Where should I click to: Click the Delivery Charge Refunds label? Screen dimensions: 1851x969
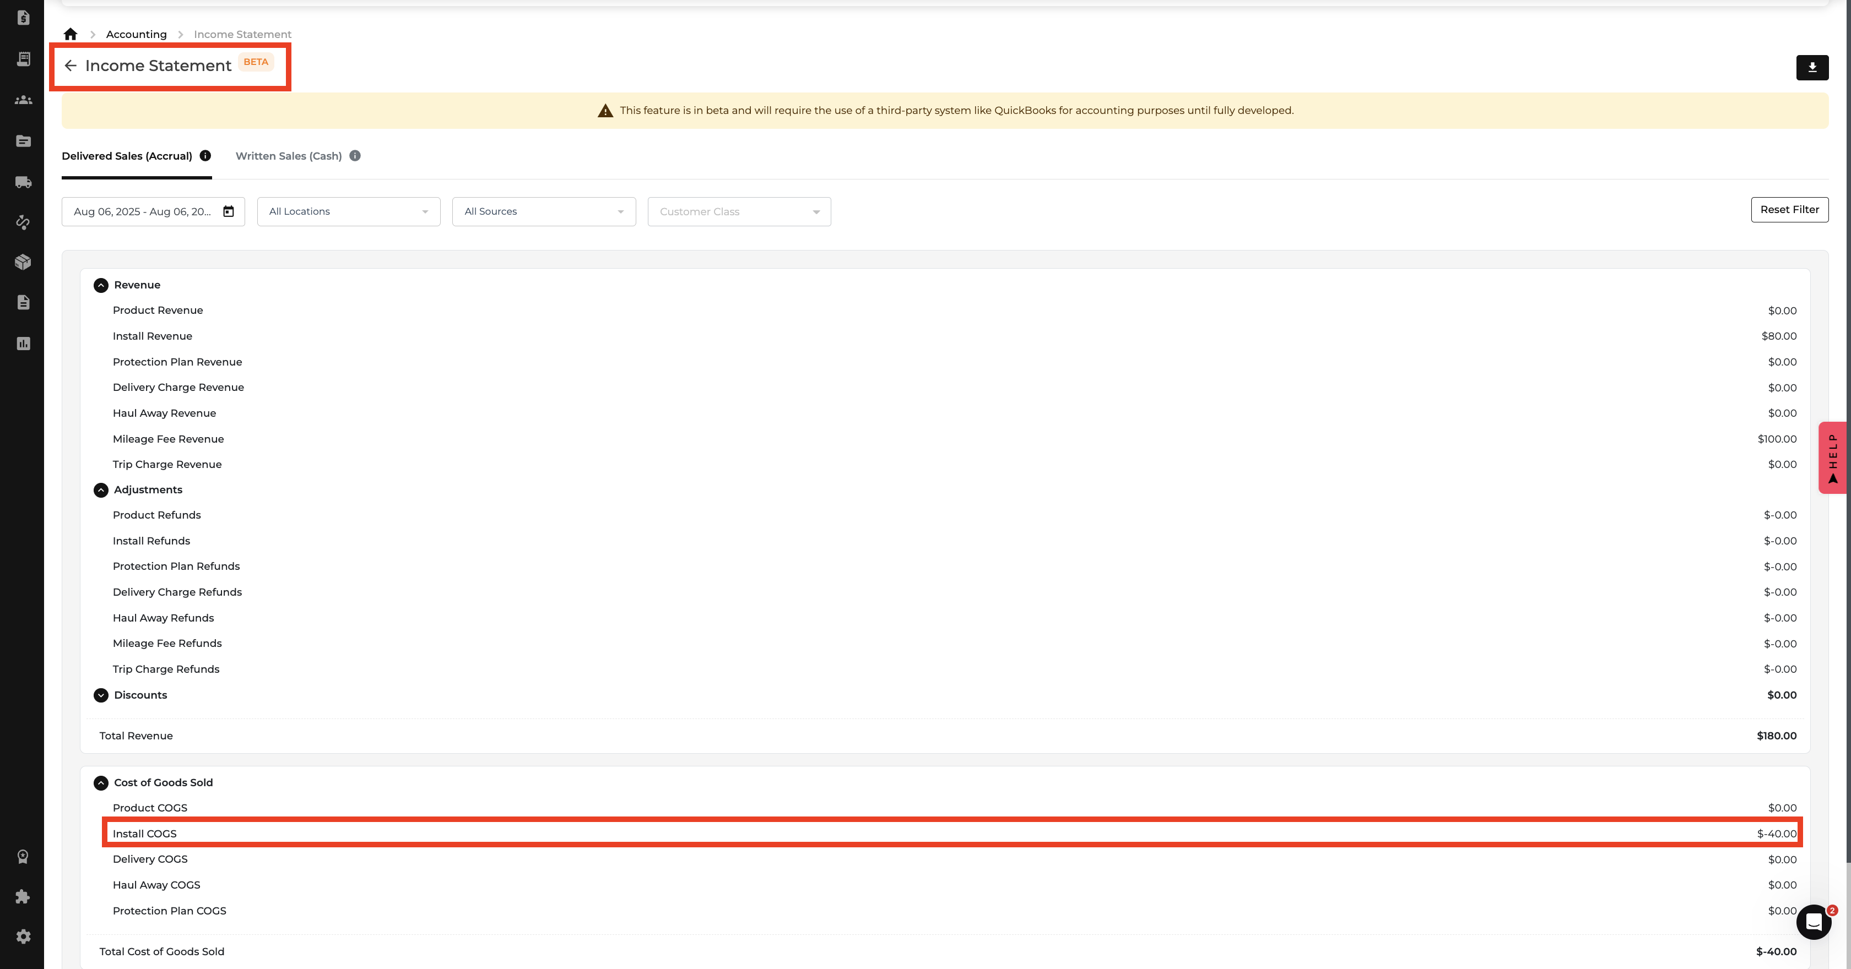click(x=177, y=592)
